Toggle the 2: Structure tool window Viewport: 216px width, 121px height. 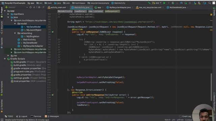coord(2,28)
